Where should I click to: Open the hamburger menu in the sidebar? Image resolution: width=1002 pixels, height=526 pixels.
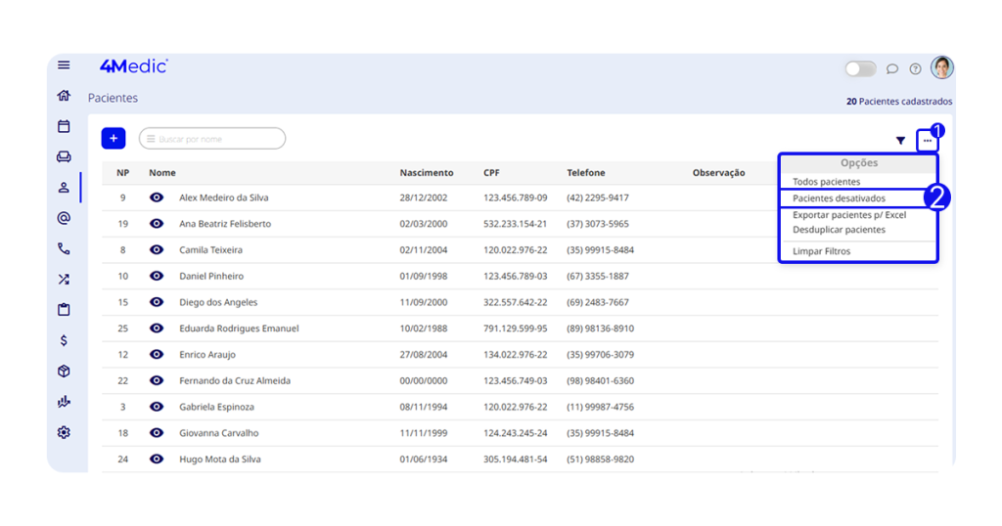(x=64, y=66)
